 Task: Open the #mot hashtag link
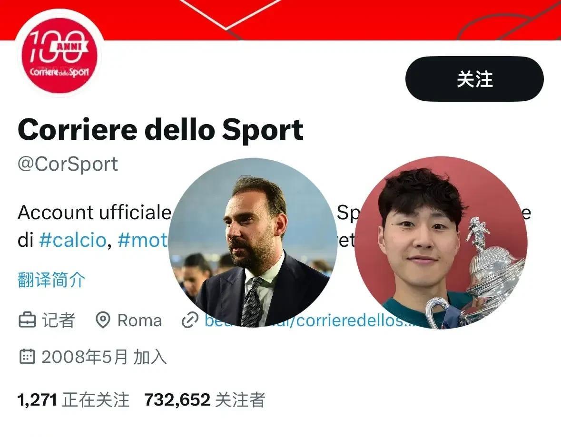click(143, 240)
